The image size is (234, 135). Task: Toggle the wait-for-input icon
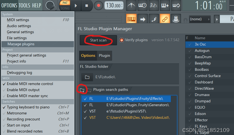tap(142, 5)
